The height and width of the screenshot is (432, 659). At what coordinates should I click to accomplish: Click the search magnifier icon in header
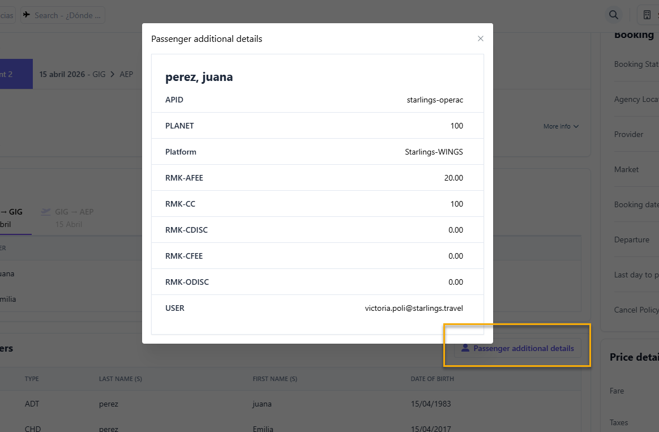[613, 15]
